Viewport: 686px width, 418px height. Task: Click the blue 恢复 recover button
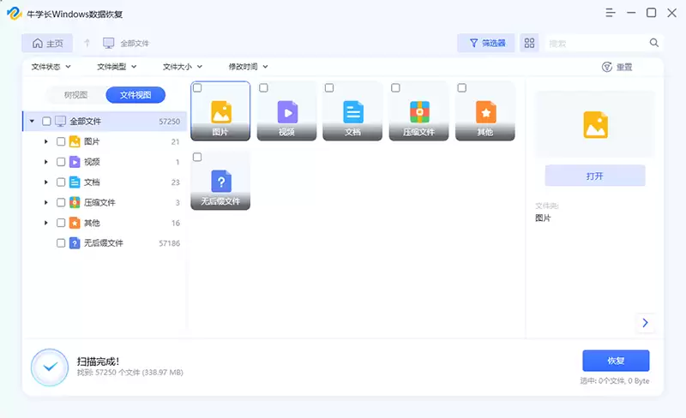[x=616, y=361]
